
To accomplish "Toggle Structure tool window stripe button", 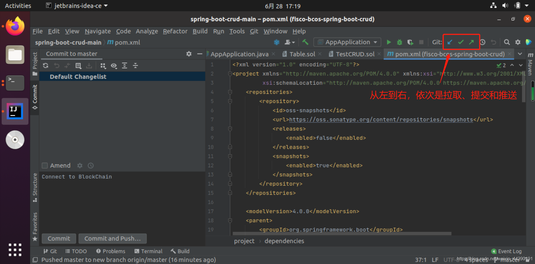I will click(x=35, y=187).
